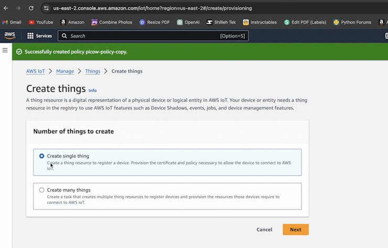This screenshot has height=248, width=388.
Task: Open the Services grid menu
Action: [x=40, y=36]
